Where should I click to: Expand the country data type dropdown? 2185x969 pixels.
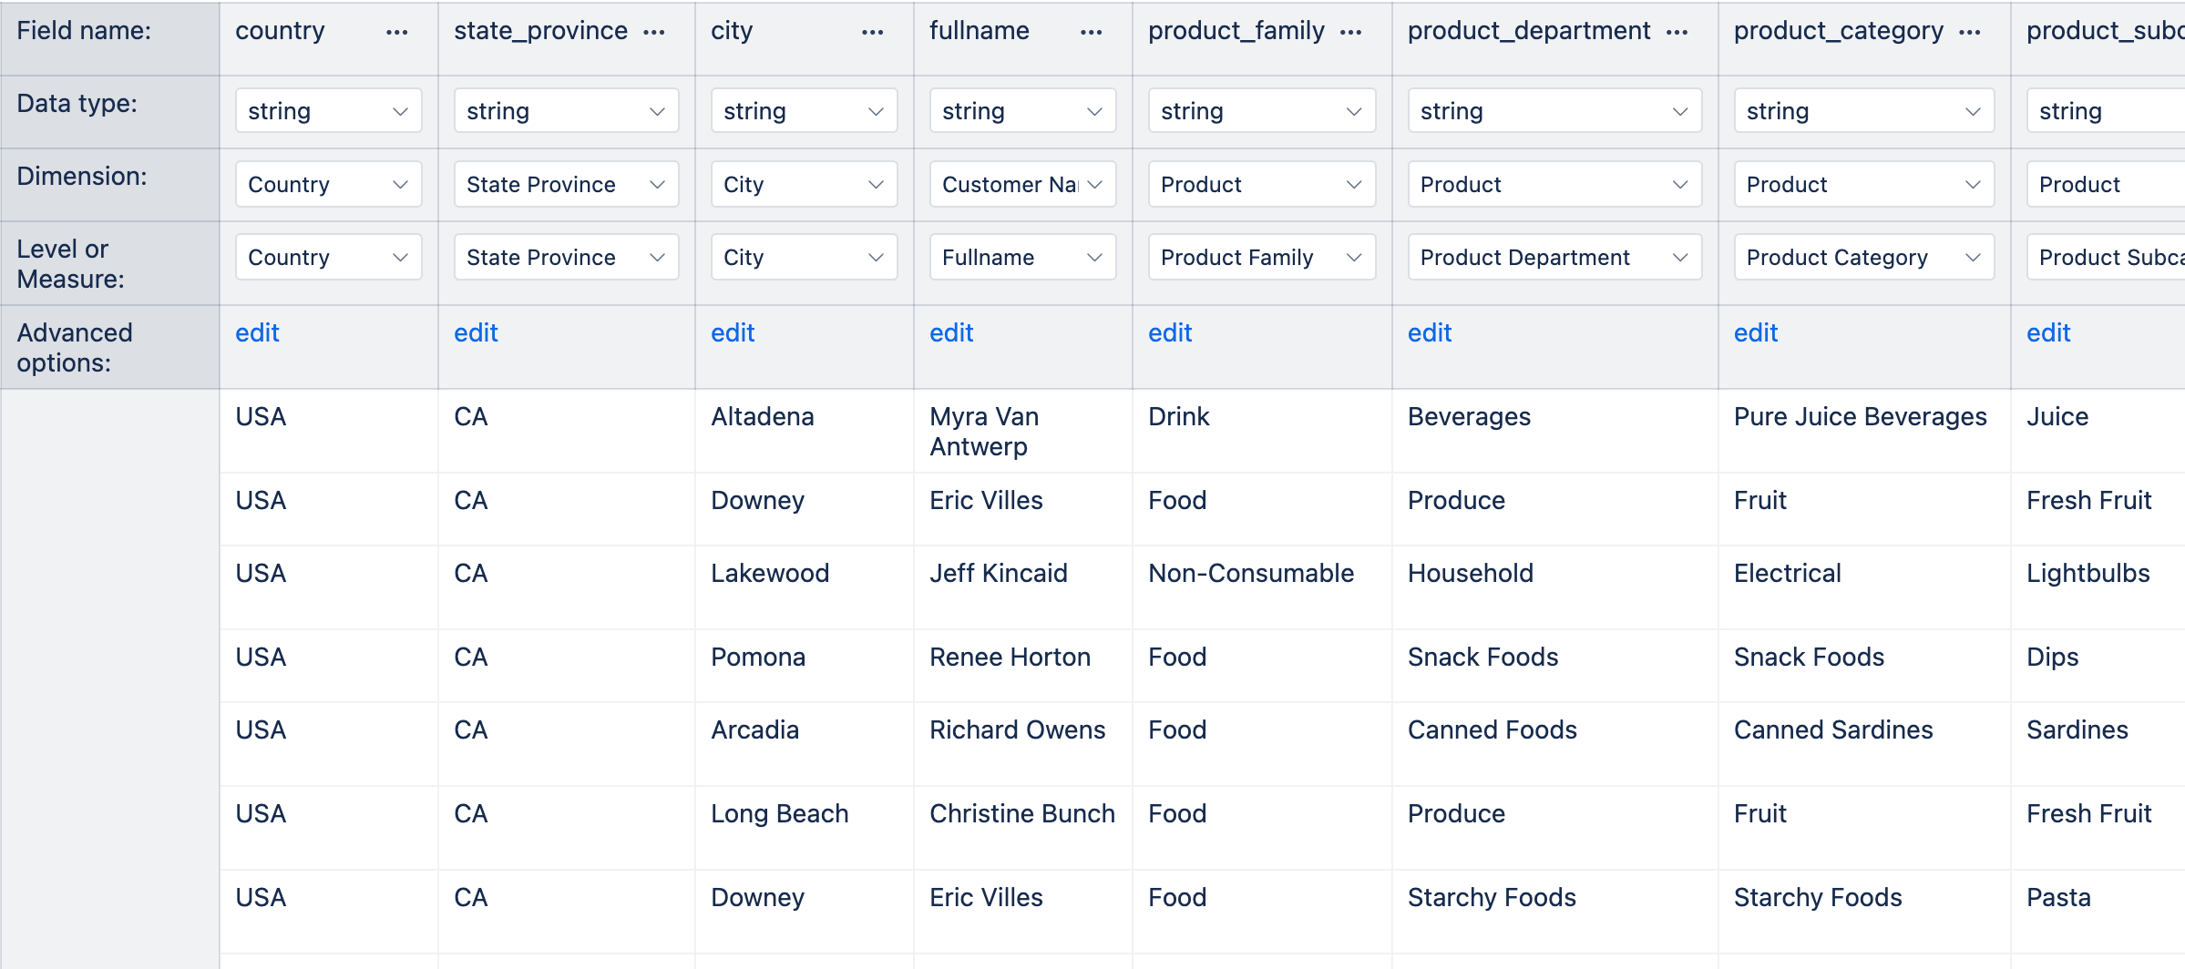[x=328, y=111]
